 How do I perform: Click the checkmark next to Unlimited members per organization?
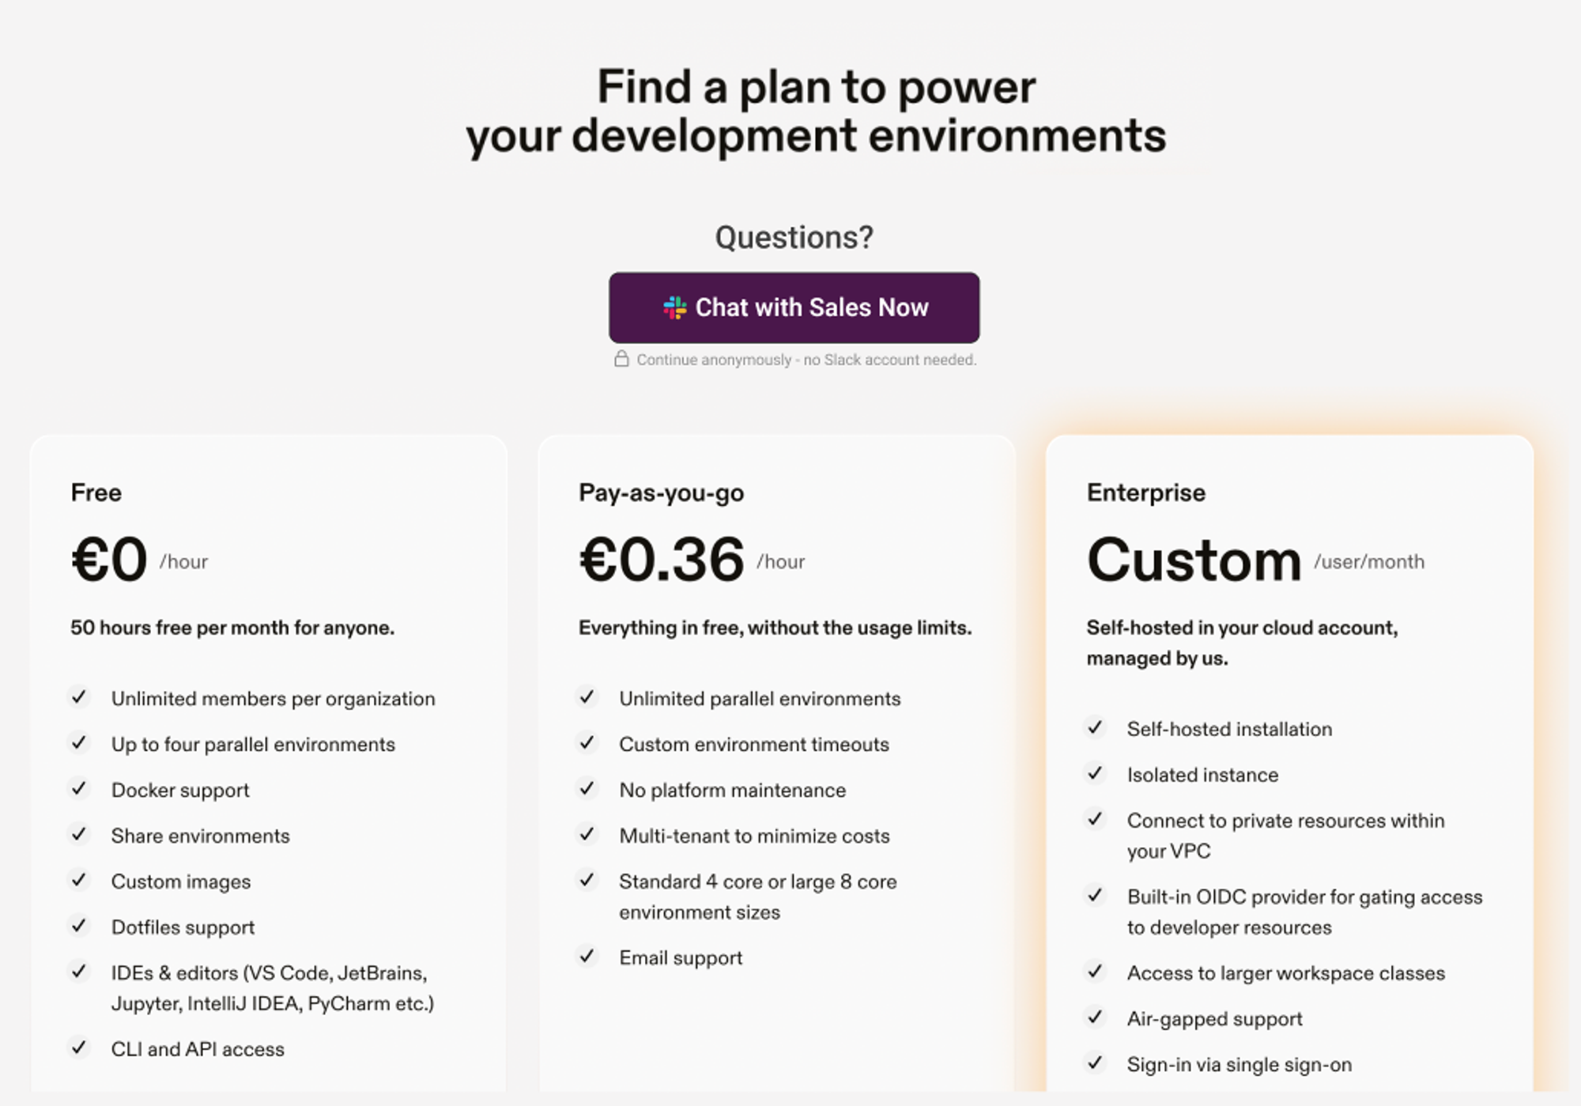[79, 697]
